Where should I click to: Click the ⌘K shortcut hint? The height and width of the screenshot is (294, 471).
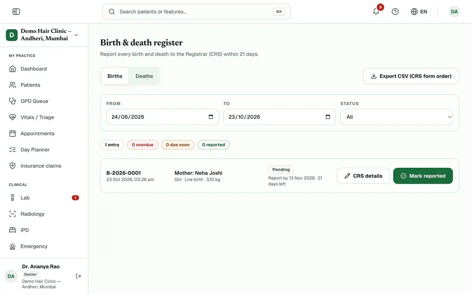(279, 12)
